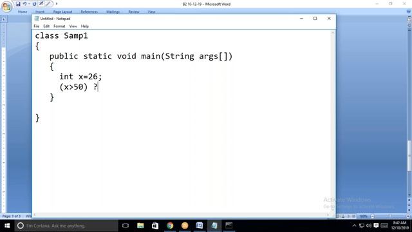Click the orange round app icon in taskbar
Image resolution: width=412 pixels, height=232 pixels.
185,226
